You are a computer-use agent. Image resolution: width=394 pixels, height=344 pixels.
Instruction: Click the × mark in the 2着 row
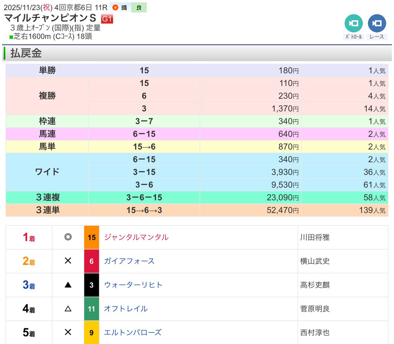coord(68,261)
